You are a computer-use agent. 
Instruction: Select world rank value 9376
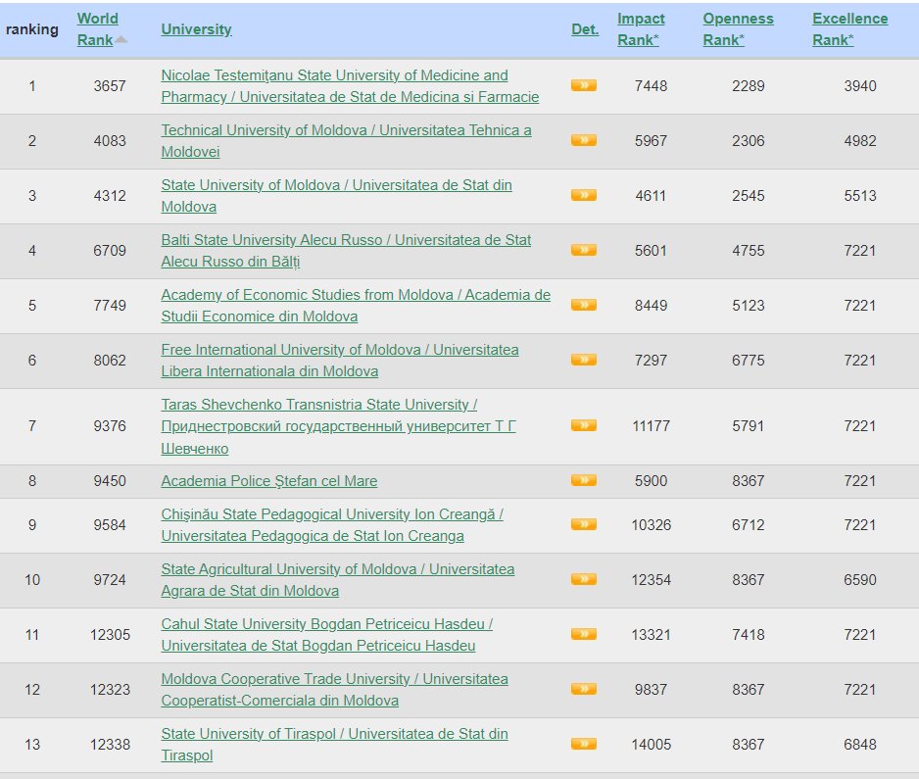(110, 425)
